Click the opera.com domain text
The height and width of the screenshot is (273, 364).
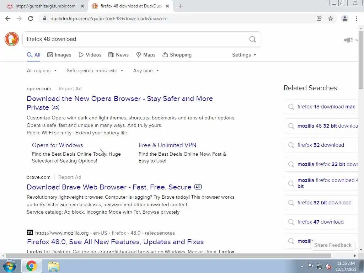[x=39, y=89]
